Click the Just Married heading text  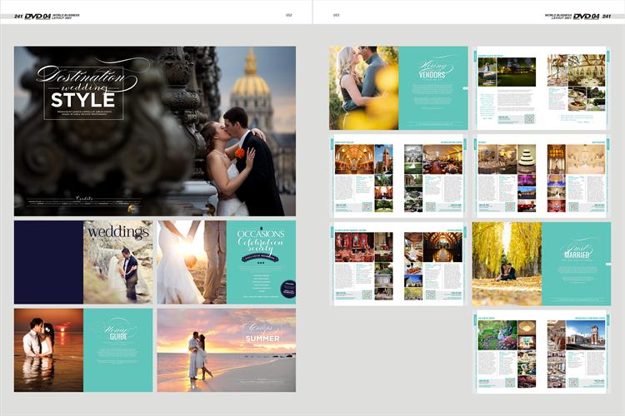coord(576,251)
